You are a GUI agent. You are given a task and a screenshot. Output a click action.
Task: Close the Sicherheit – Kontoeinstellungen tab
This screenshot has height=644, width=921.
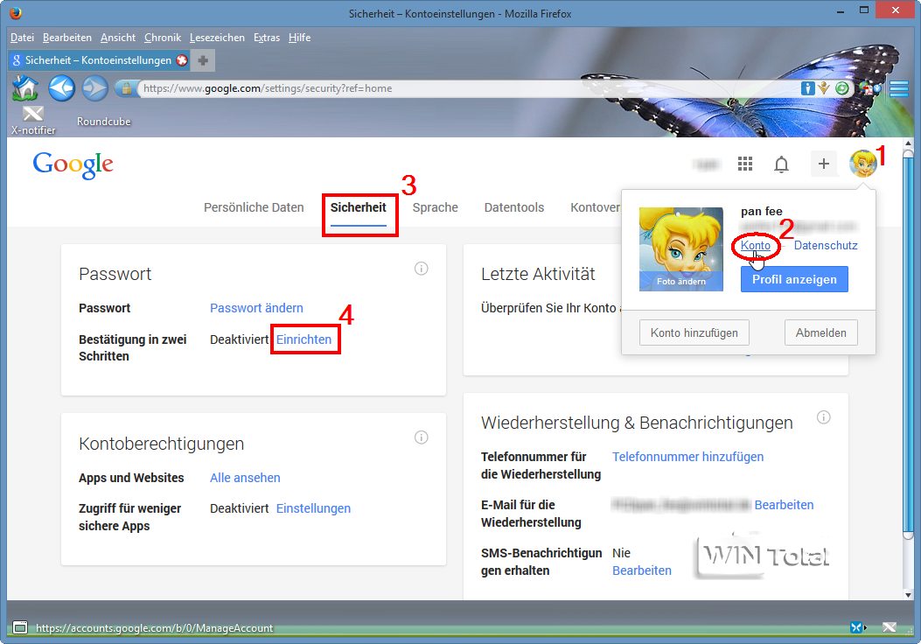pyautogui.click(x=182, y=59)
